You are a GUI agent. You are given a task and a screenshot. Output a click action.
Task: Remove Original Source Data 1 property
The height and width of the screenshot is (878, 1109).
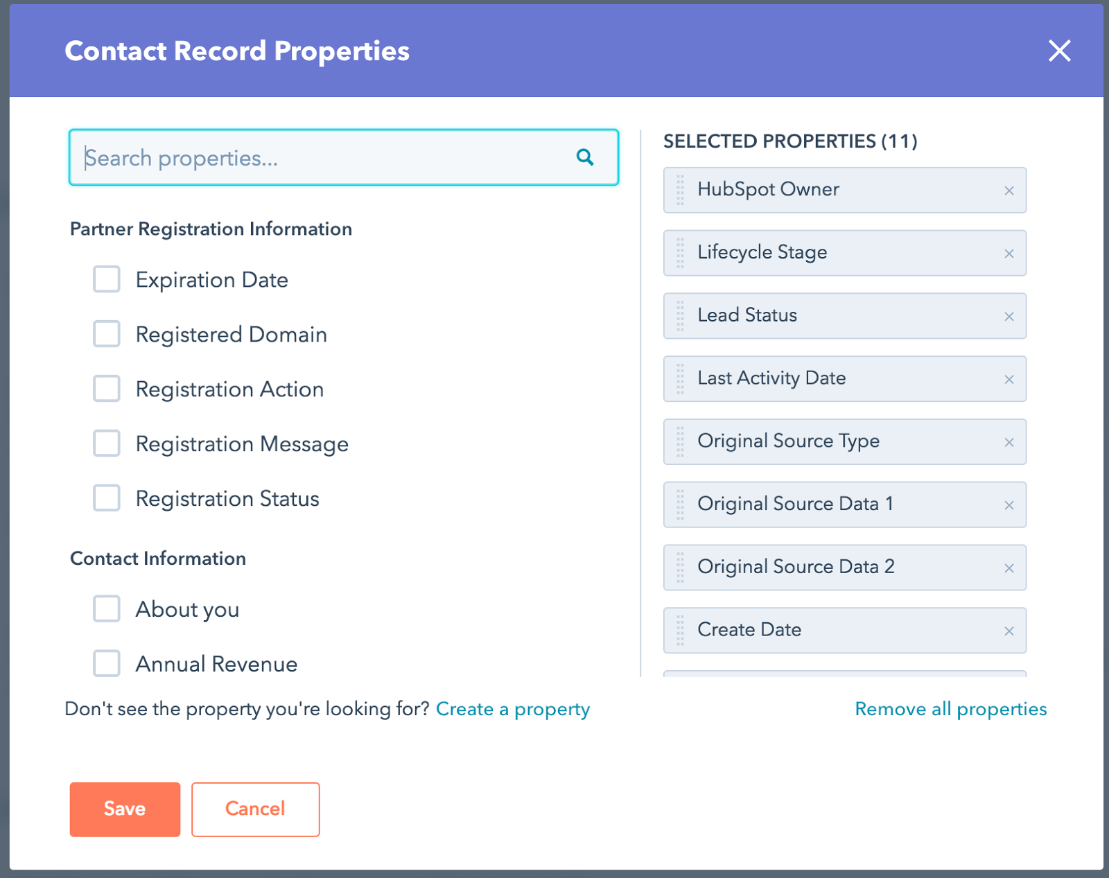1009,505
